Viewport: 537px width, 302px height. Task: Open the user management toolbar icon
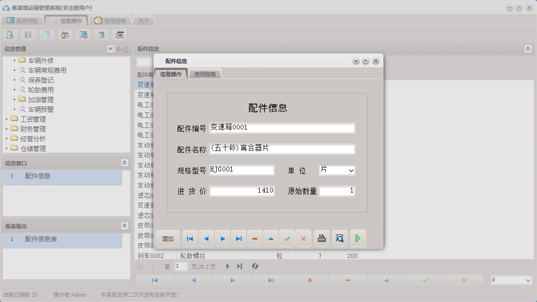(65, 34)
